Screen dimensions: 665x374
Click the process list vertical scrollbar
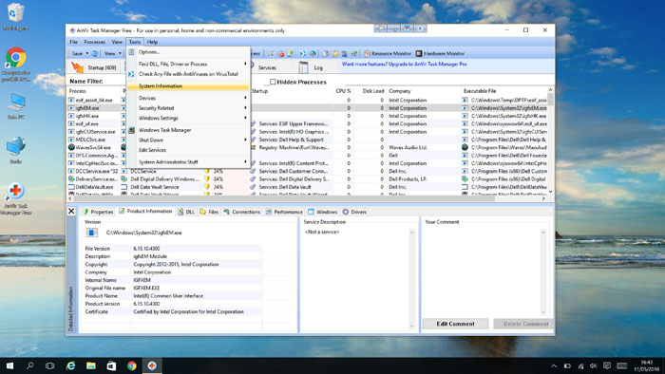tap(550, 140)
